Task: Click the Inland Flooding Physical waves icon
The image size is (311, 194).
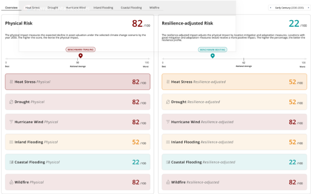Action: 11,142
